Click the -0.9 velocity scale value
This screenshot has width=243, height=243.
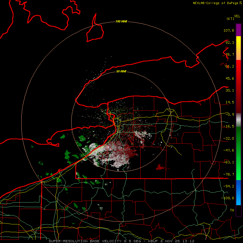pos(230,114)
